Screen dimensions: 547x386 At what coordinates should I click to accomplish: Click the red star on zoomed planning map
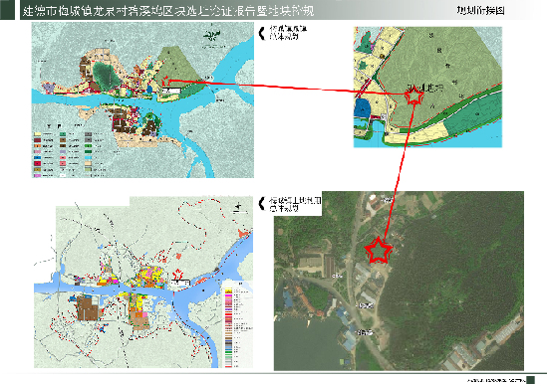pyautogui.click(x=414, y=95)
